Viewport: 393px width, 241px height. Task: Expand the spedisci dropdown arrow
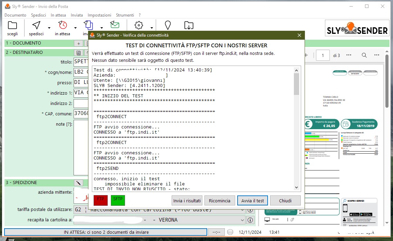[x=49, y=28]
